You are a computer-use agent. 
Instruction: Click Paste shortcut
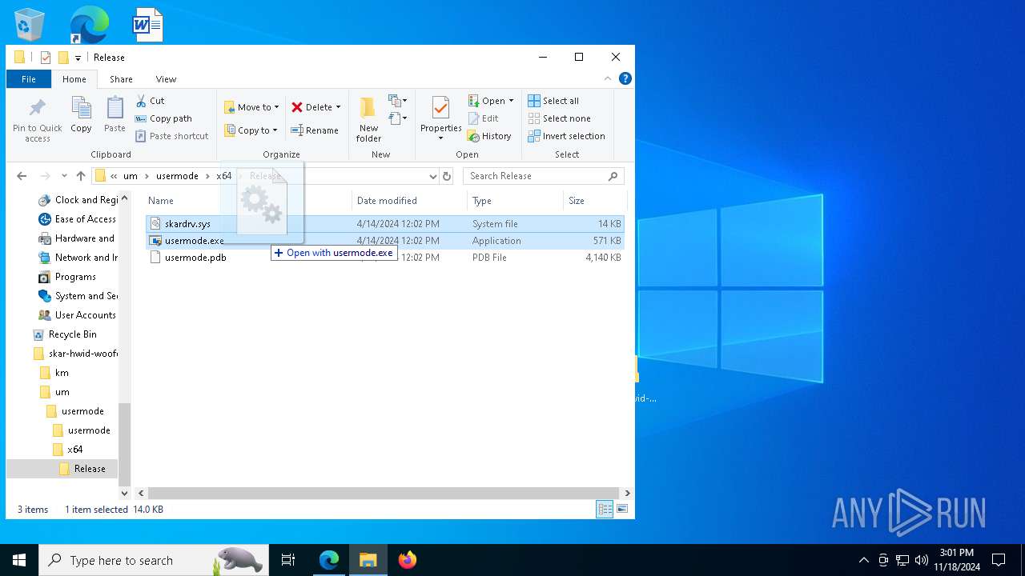(172, 136)
